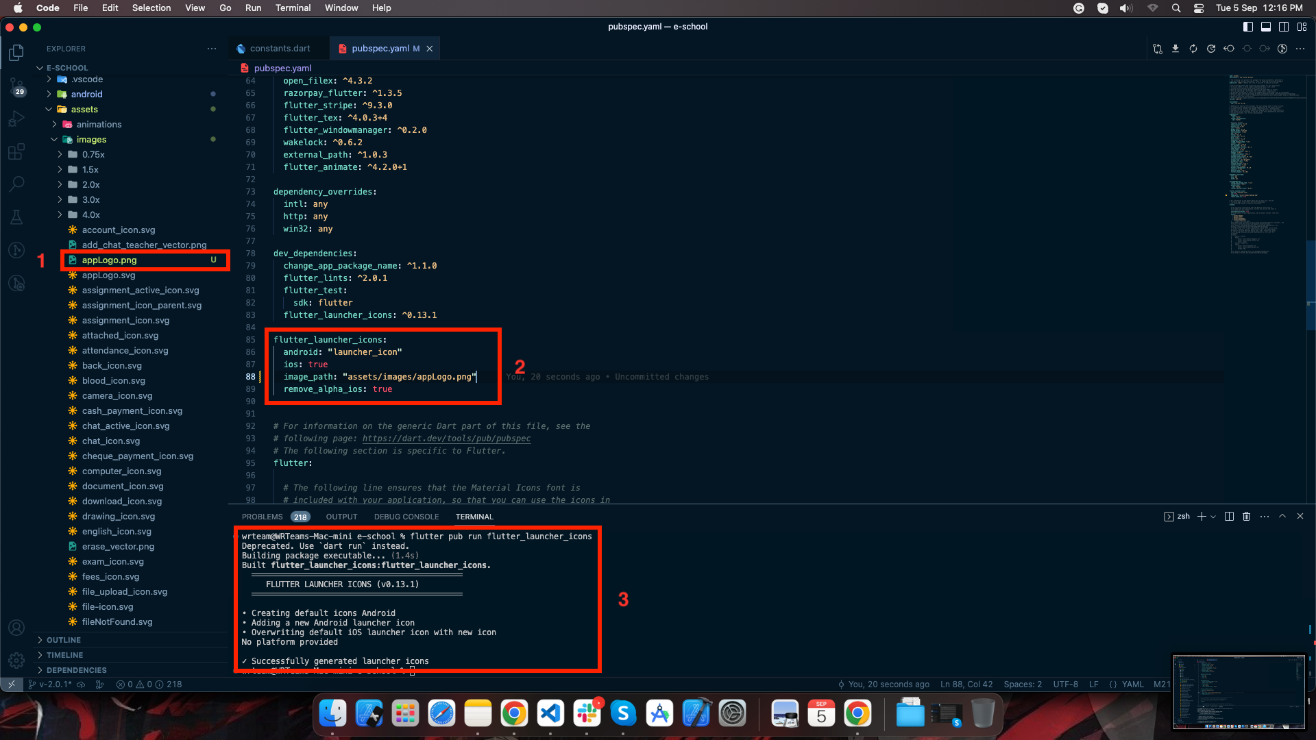Open new terminal profile dropdown arrow
Image resolution: width=1316 pixels, height=740 pixels.
tap(1214, 517)
